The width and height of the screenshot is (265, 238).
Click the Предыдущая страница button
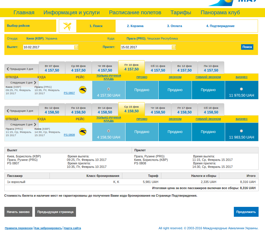click(55, 212)
